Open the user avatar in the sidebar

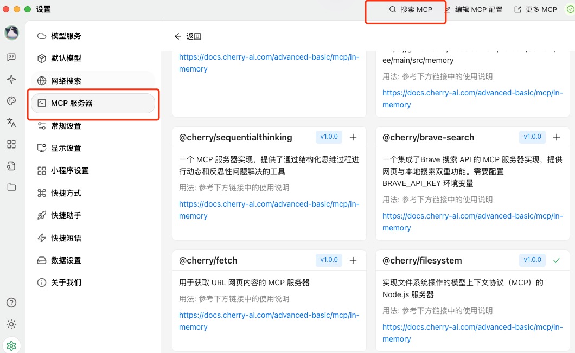[x=12, y=33]
